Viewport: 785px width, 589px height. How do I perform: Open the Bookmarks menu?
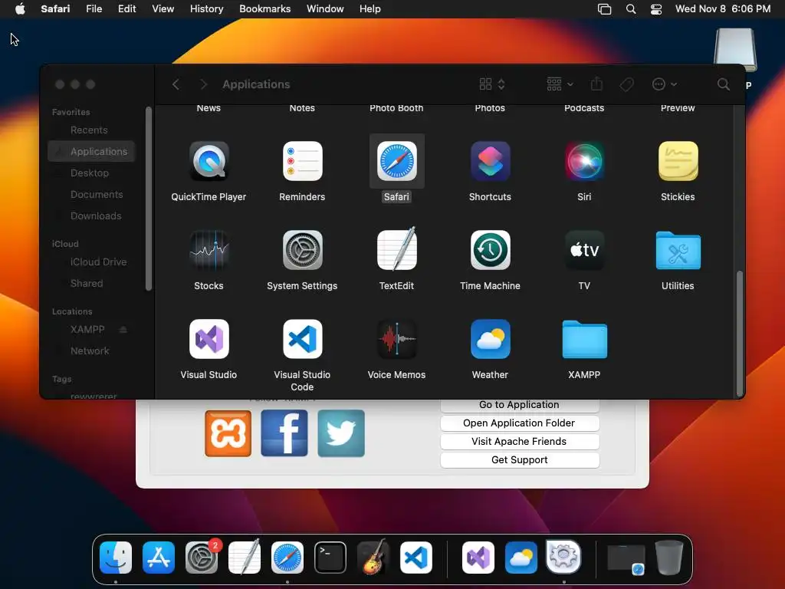point(264,8)
